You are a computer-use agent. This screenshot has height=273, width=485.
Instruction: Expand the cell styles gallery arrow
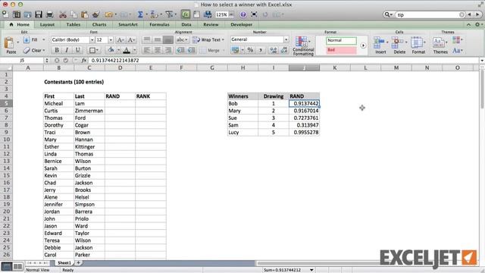(363, 45)
